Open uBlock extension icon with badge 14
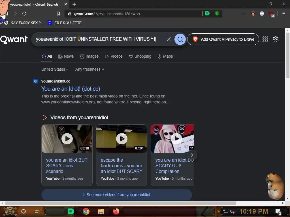Screen dimensions: 290x217 click(272, 14)
